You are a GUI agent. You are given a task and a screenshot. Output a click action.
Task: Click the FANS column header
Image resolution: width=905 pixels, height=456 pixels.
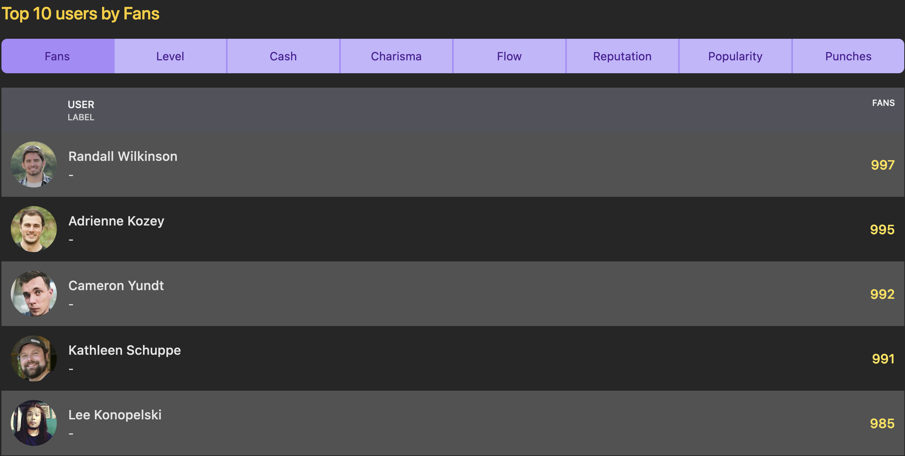883,103
